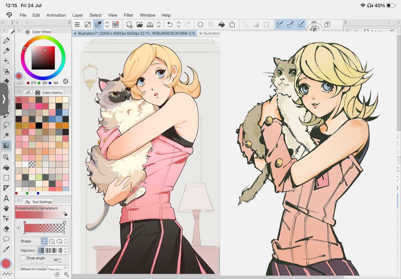
Task: Click the Save icon in command bar
Action: pos(150,24)
